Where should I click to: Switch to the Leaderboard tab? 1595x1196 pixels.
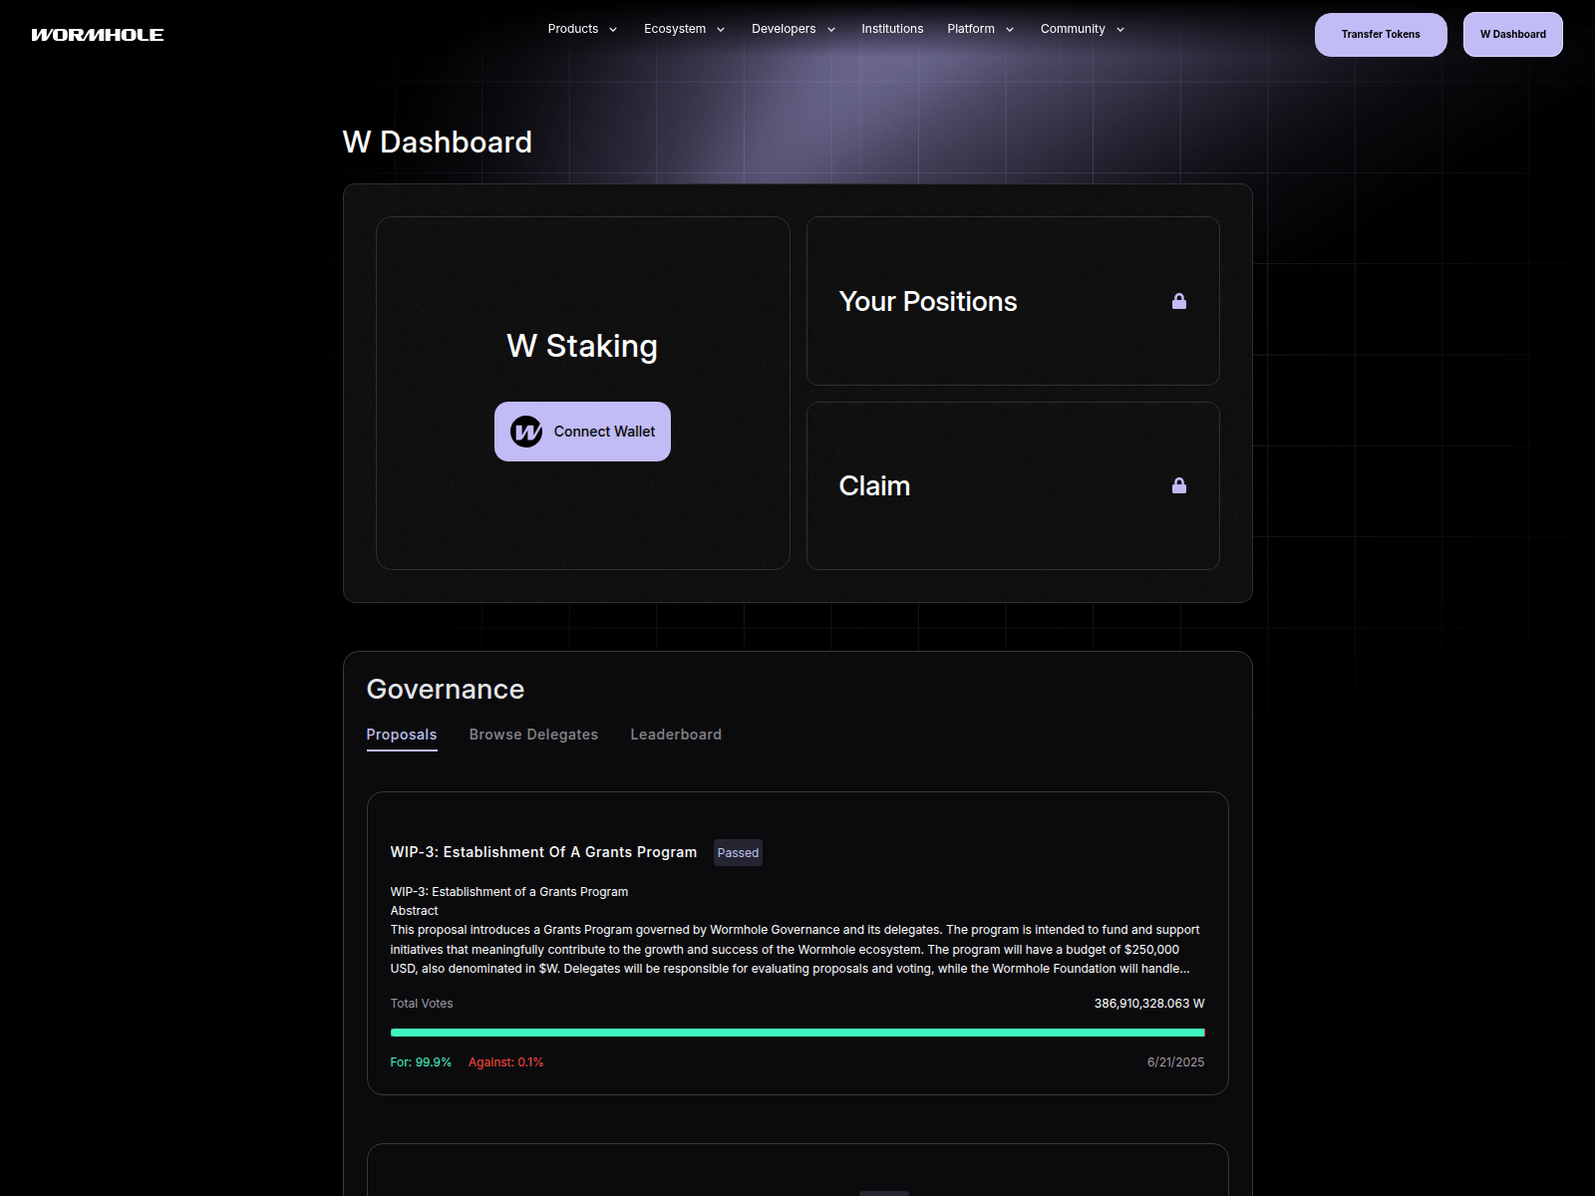click(x=676, y=735)
